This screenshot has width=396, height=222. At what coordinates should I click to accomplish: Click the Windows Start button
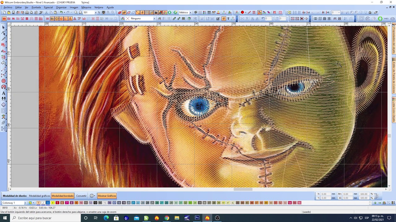click(x=5, y=218)
